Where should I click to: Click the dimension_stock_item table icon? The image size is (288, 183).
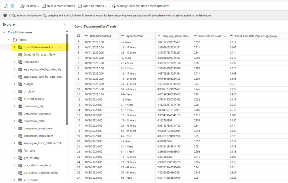20,136
